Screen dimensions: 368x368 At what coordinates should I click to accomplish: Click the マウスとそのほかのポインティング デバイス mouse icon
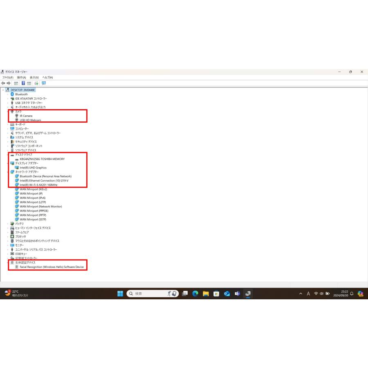coord(12,241)
